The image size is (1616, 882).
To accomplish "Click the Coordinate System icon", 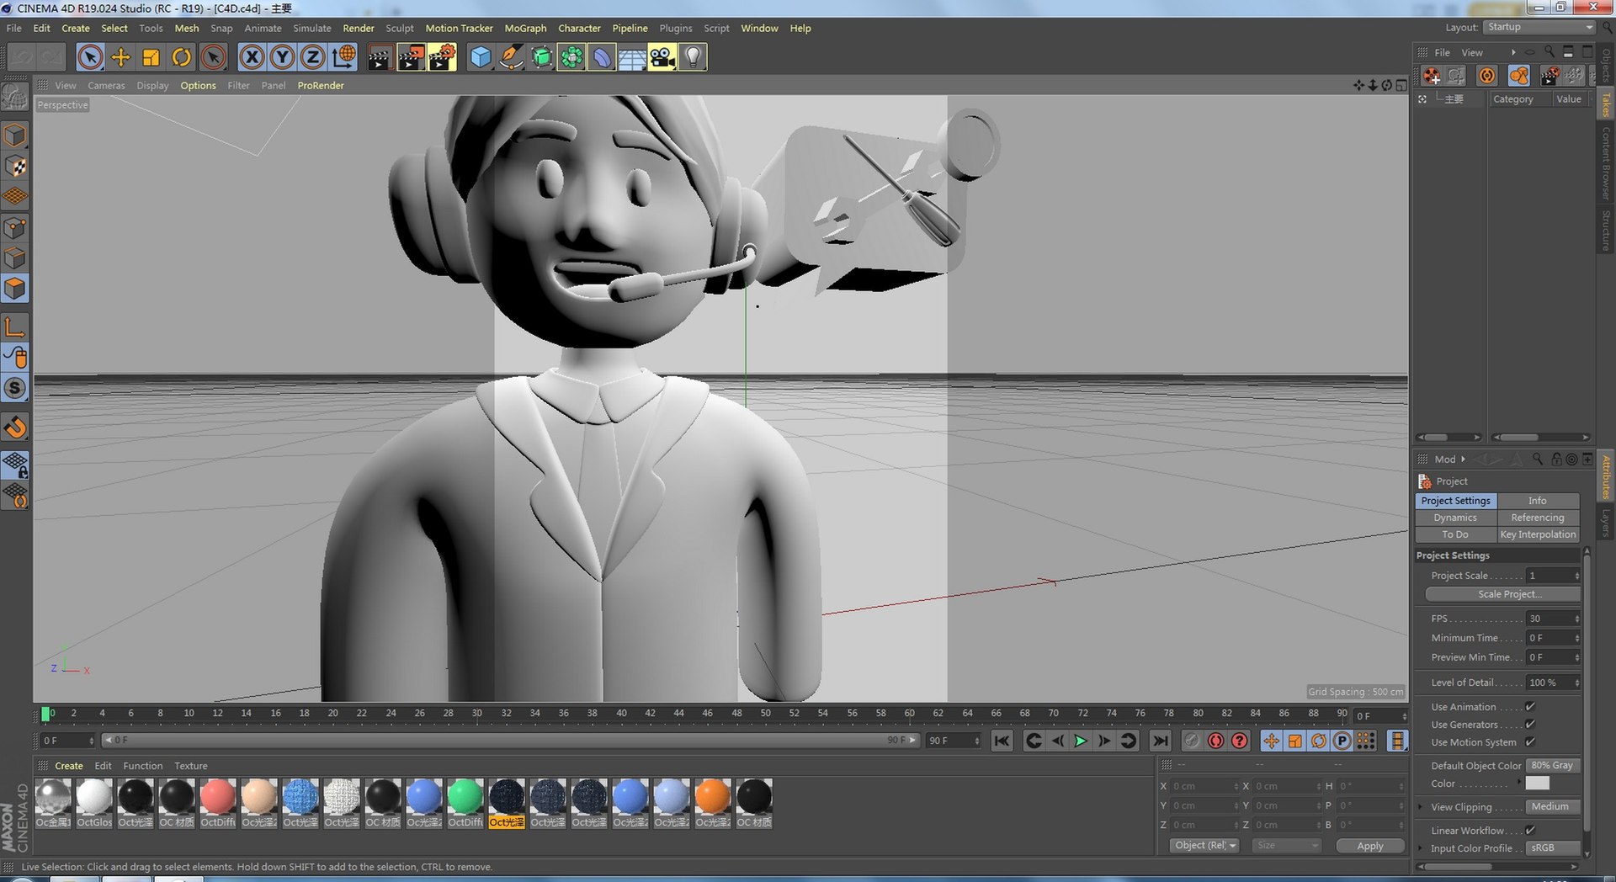I will click(x=343, y=57).
